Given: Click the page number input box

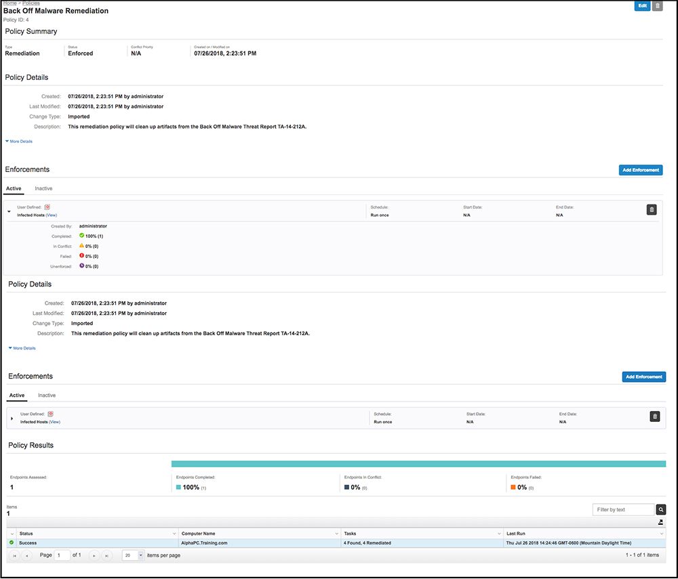Looking at the screenshot, I should pyautogui.click(x=62, y=555).
